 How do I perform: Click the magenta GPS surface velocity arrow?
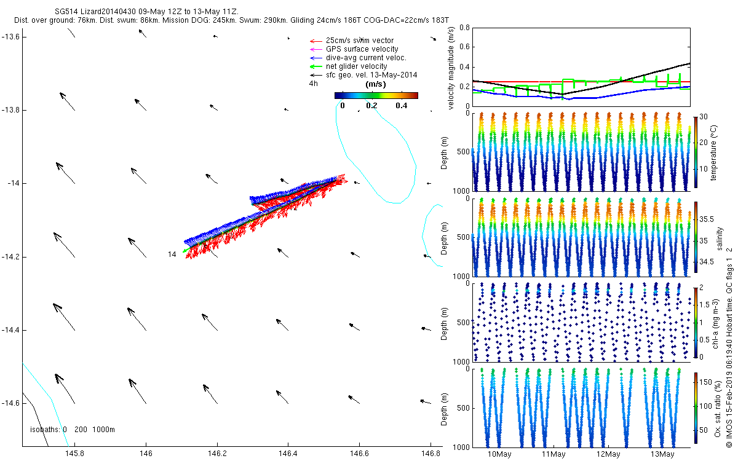click(x=315, y=49)
